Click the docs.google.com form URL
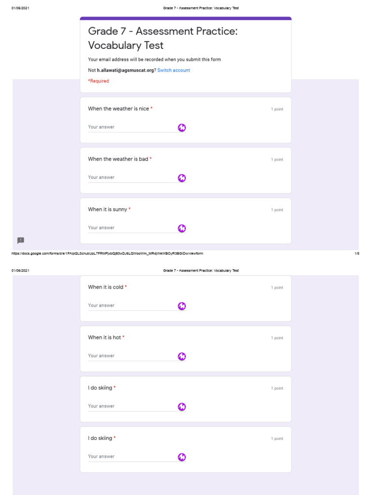This screenshot has width=371, height=495. point(107,253)
